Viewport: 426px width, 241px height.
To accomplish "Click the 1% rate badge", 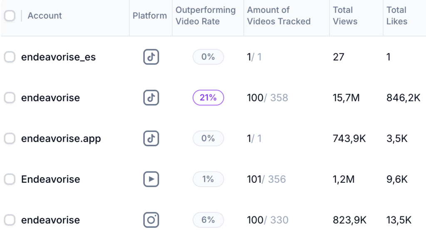I will click(x=208, y=179).
